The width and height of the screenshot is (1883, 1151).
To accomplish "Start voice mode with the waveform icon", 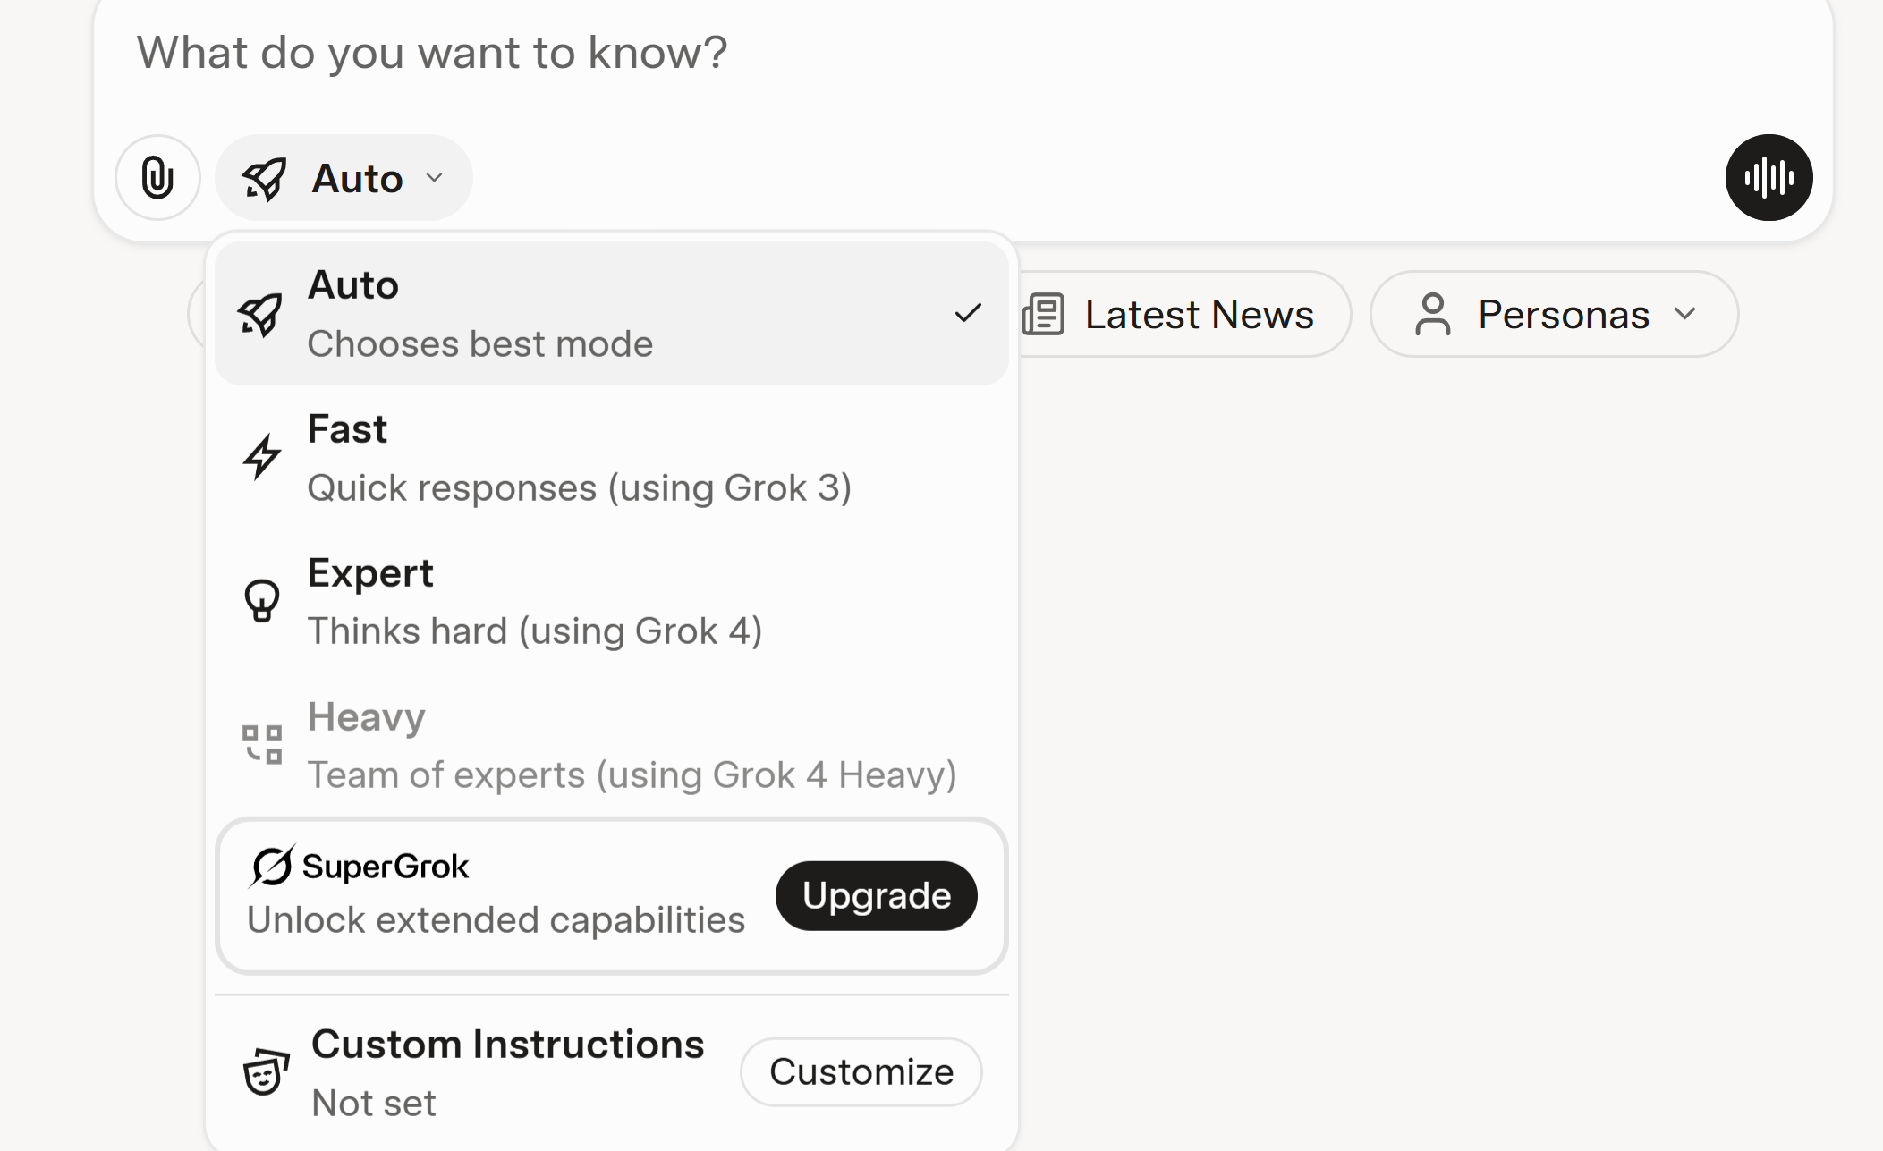I will click(x=1768, y=177).
